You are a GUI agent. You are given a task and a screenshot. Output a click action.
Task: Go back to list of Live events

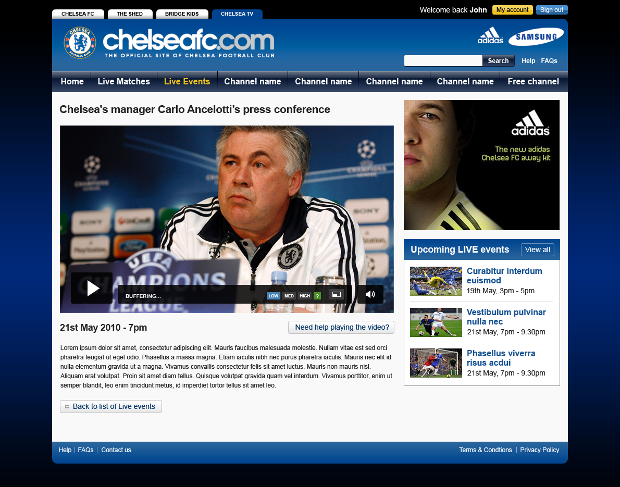[x=110, y=406]
